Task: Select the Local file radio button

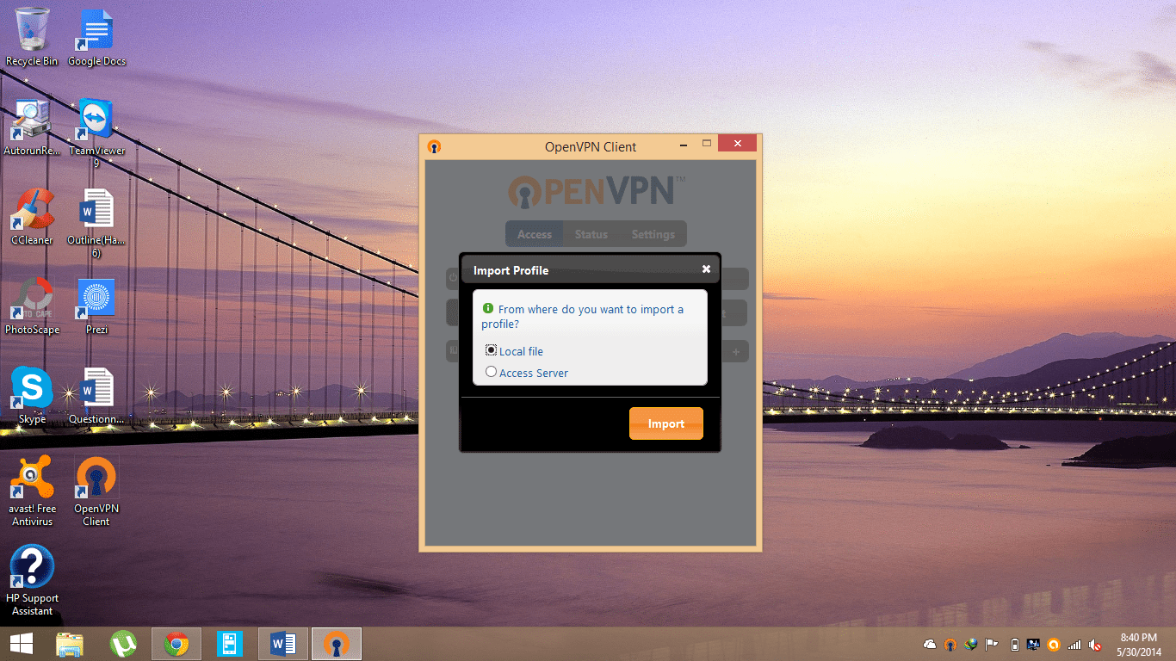Action: (492, 350)
